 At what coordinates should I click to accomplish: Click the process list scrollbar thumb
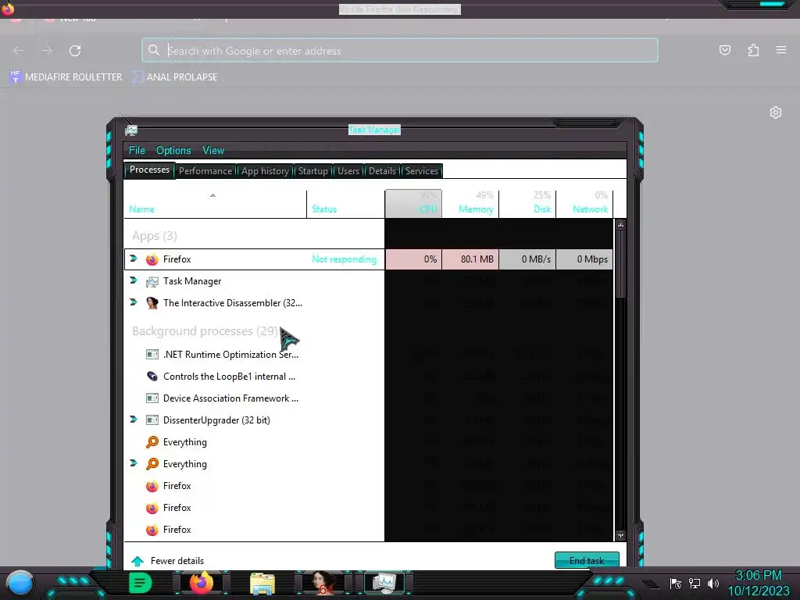click(620, 264)
